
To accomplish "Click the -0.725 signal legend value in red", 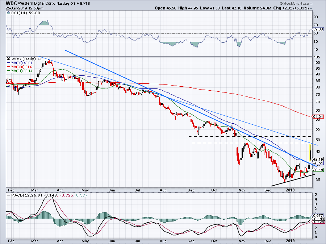I will 67,195.
